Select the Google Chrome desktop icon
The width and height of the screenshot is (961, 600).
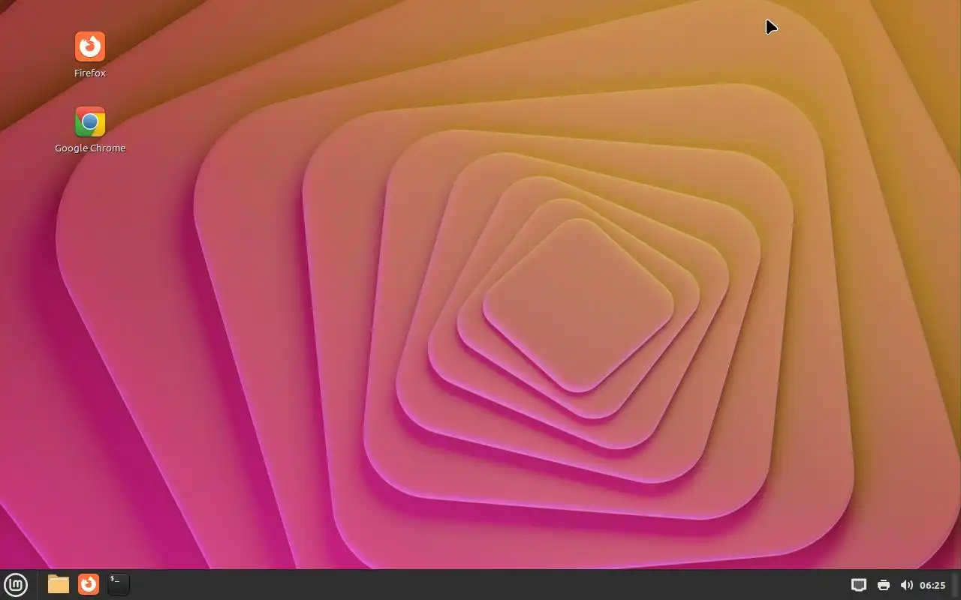click(90, 121)
